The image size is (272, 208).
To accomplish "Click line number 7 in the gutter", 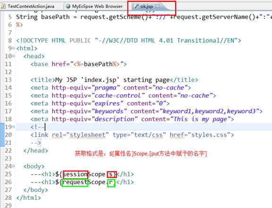I will tap(10, 33).
